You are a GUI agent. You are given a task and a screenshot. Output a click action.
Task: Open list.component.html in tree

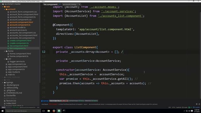[19, 46]
